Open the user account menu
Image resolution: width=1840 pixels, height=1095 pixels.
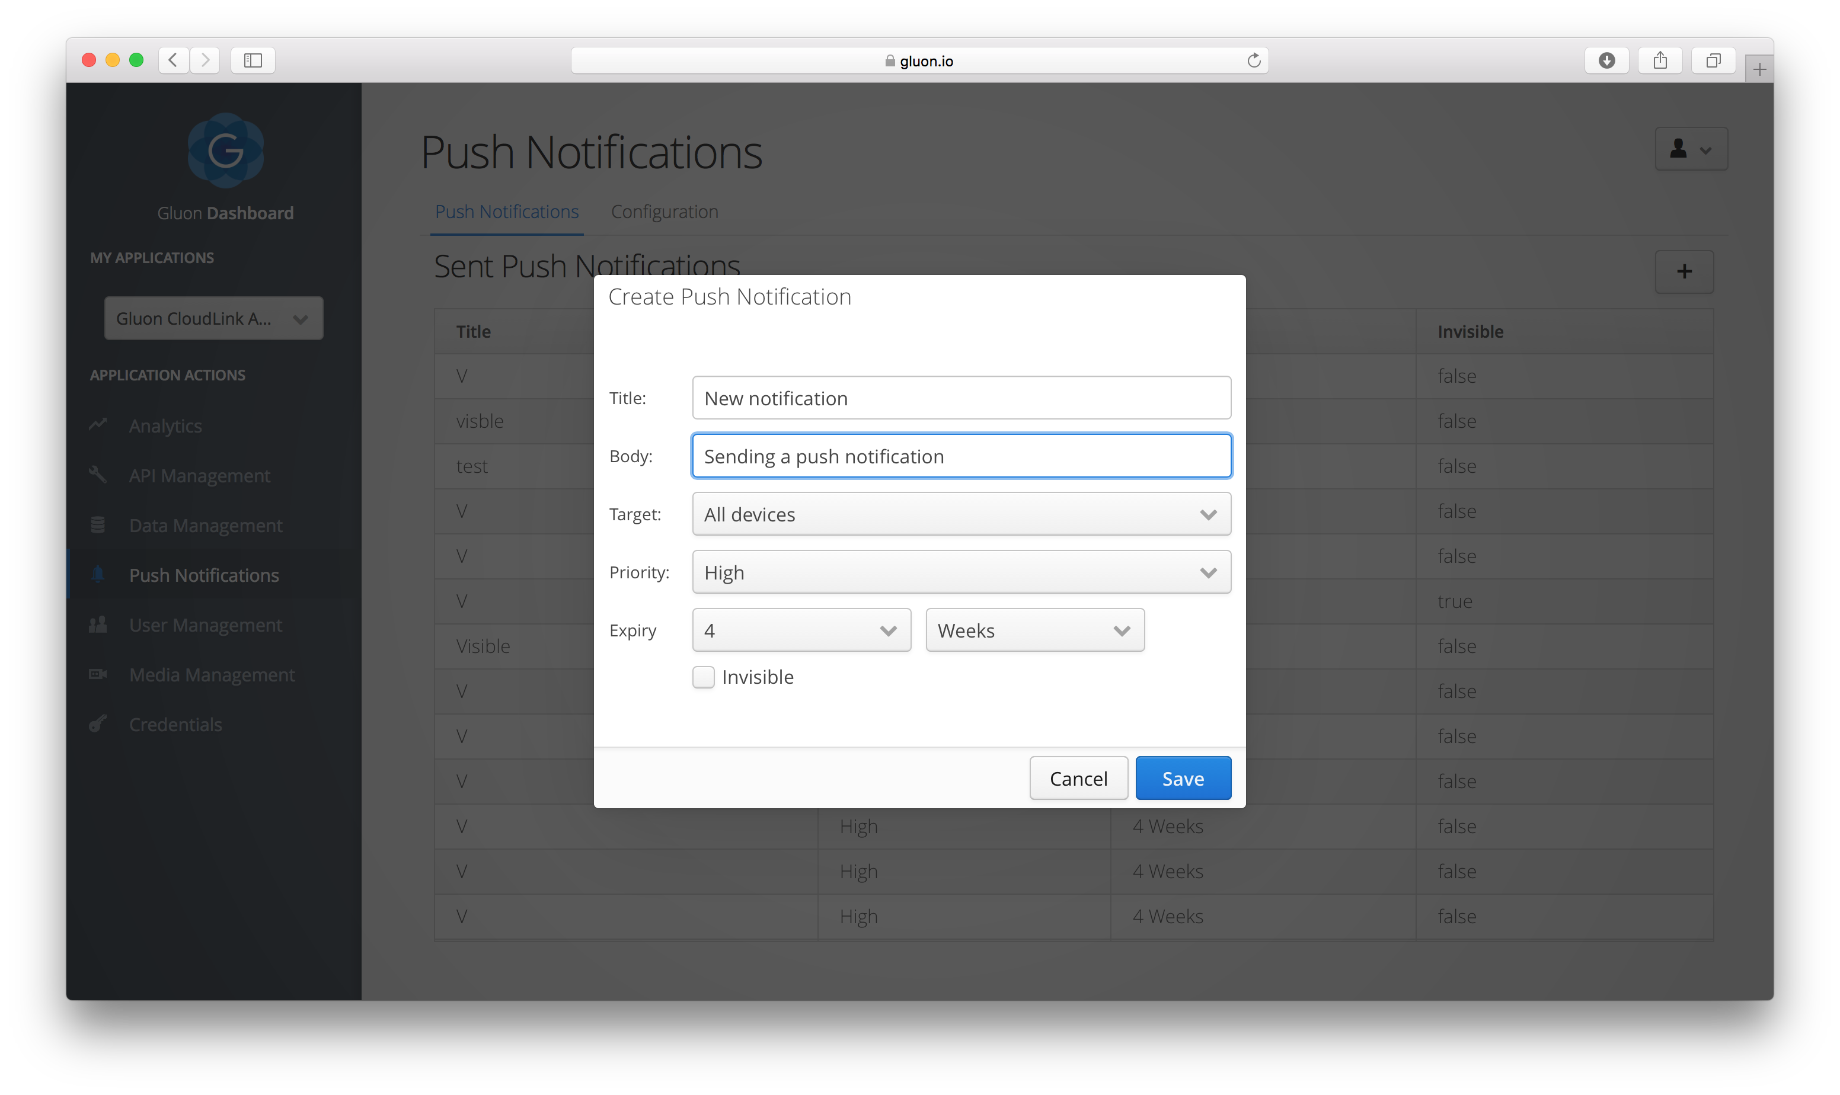pyautogui.click(x=1690, y=148)
